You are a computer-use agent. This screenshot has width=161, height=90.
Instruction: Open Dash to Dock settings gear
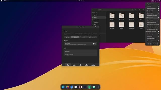(158, 13)
